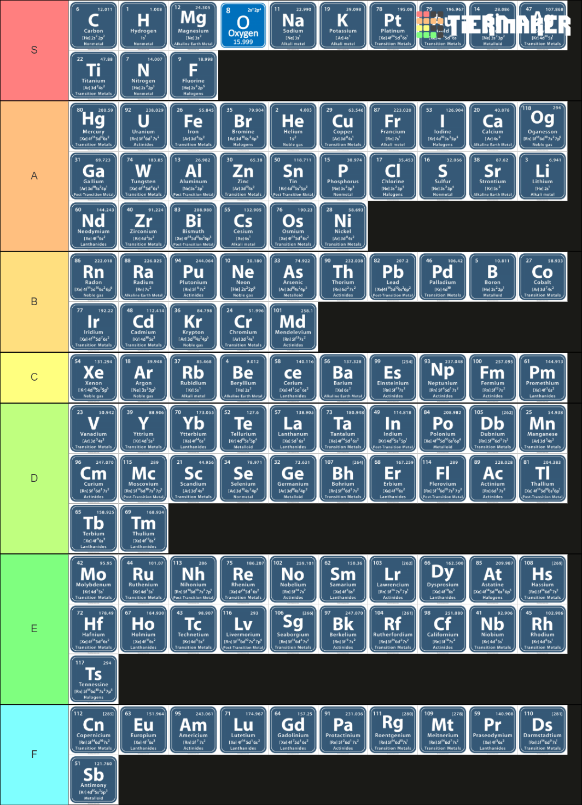Click the Platinum tile in S tier

pyautogui.click(x=392, y=25)
